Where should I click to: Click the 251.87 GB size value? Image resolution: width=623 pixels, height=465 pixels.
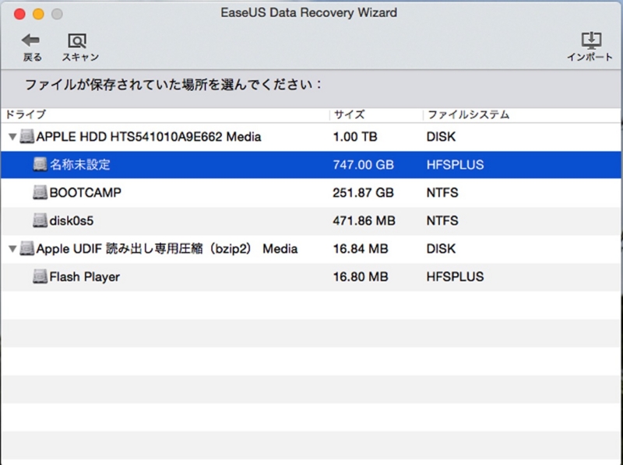pyautogui.click(x=363, y=193)
